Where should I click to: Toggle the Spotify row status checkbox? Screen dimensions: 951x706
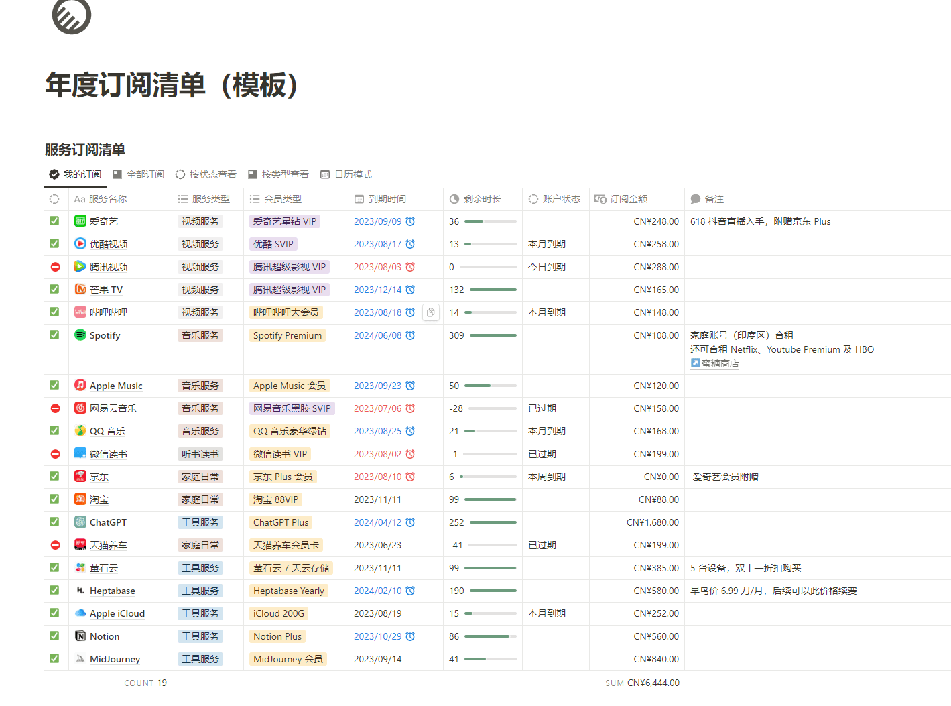point(54,335)
